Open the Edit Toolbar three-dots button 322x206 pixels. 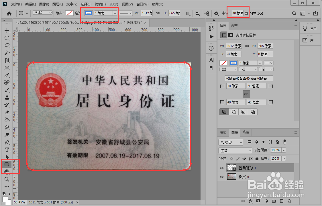(x=7, y=187)
